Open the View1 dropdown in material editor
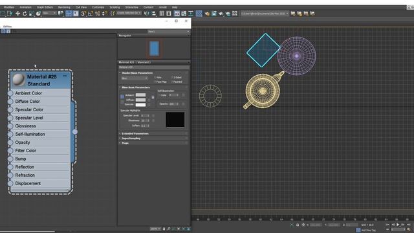Viewport: 414px width, 233px height. coord(168,32)
